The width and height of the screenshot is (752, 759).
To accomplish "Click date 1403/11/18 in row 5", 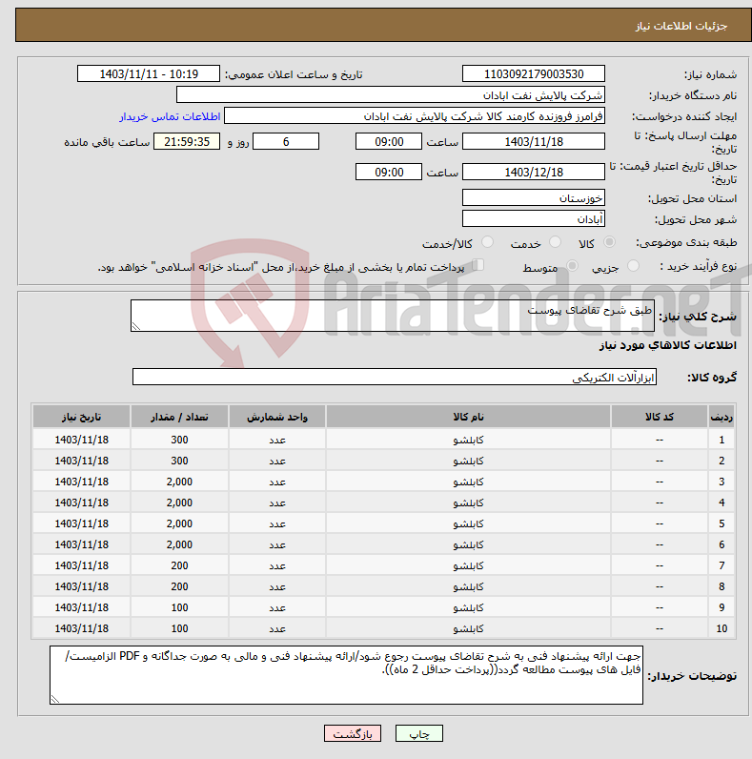I will click(82, 523).
